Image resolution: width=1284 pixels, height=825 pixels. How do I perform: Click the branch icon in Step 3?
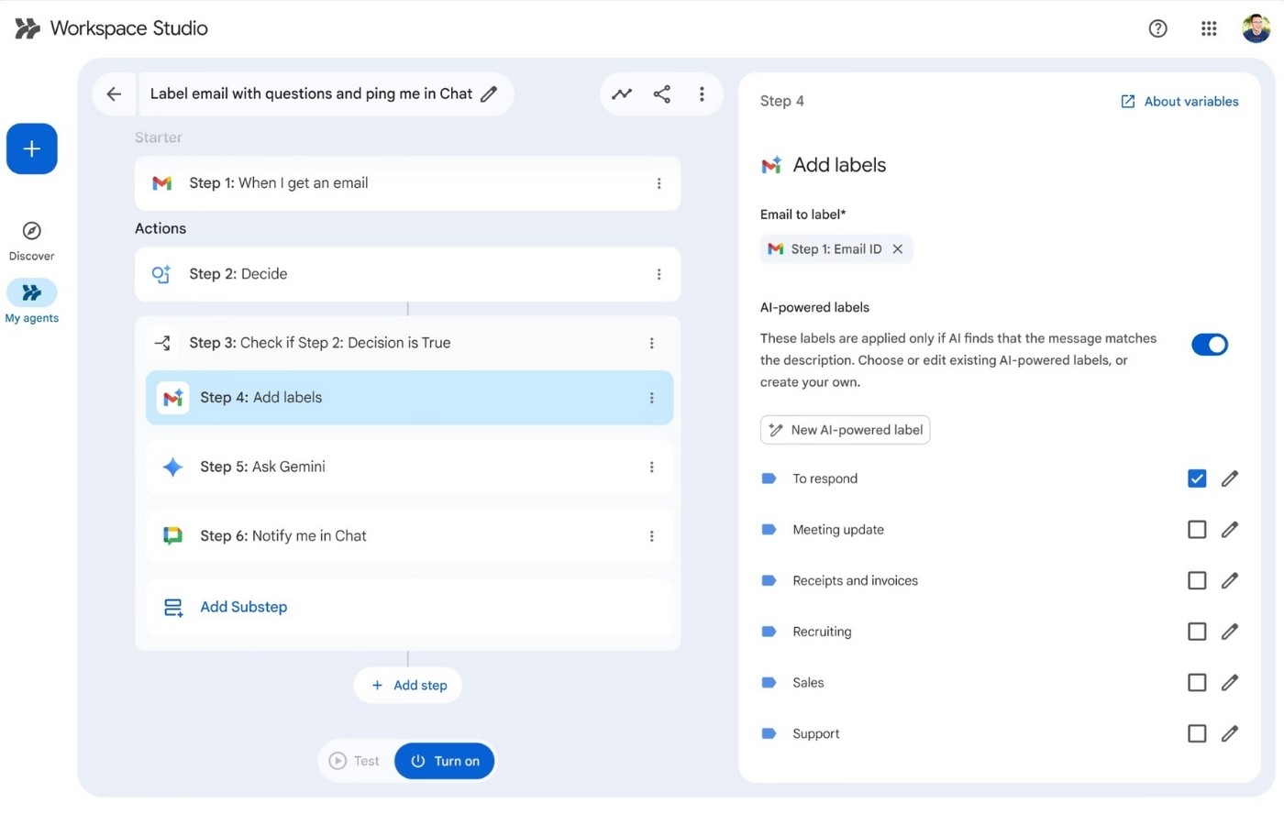click(162, 343)
